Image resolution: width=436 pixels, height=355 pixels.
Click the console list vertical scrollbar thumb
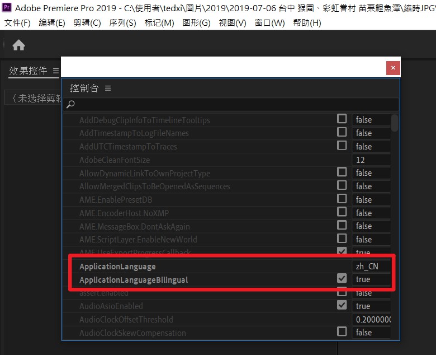point(394,123)
